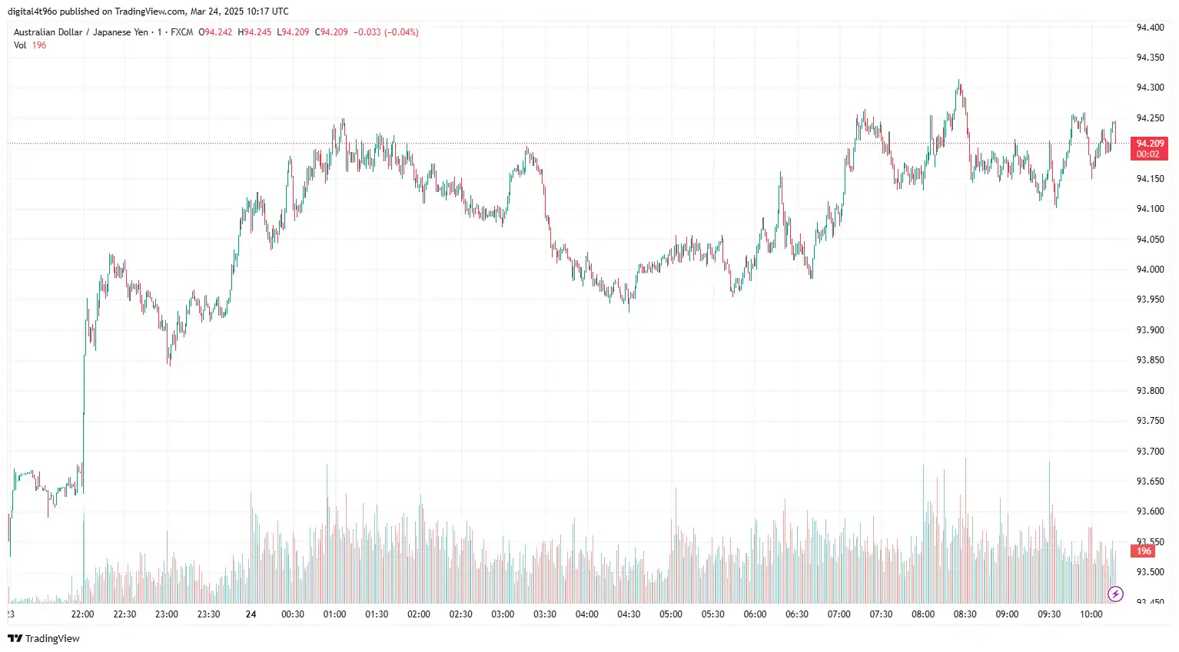Click the 23:30 time axis label
This screenshot has width=1179, height=652.
[x=208, y=614]
